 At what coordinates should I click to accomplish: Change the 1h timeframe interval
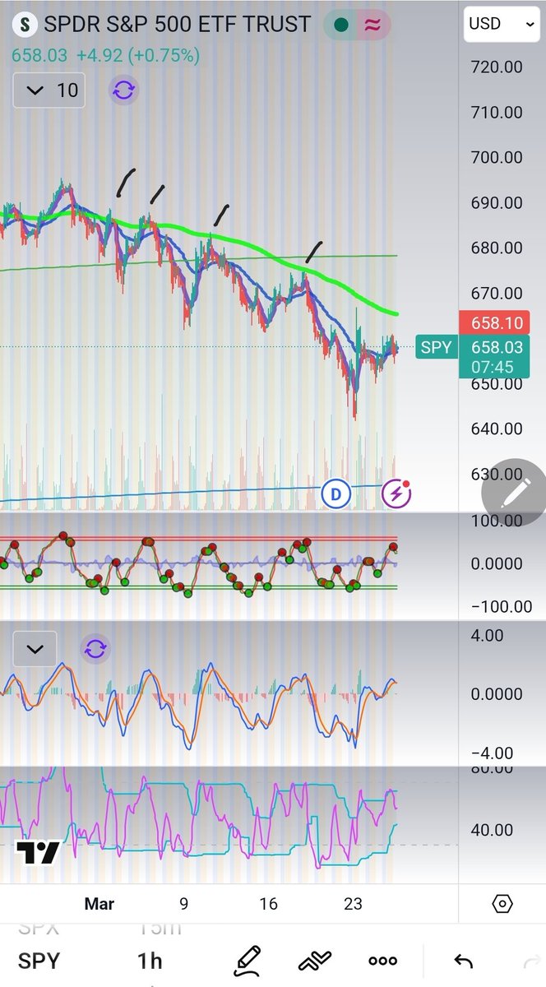point(150,961)
